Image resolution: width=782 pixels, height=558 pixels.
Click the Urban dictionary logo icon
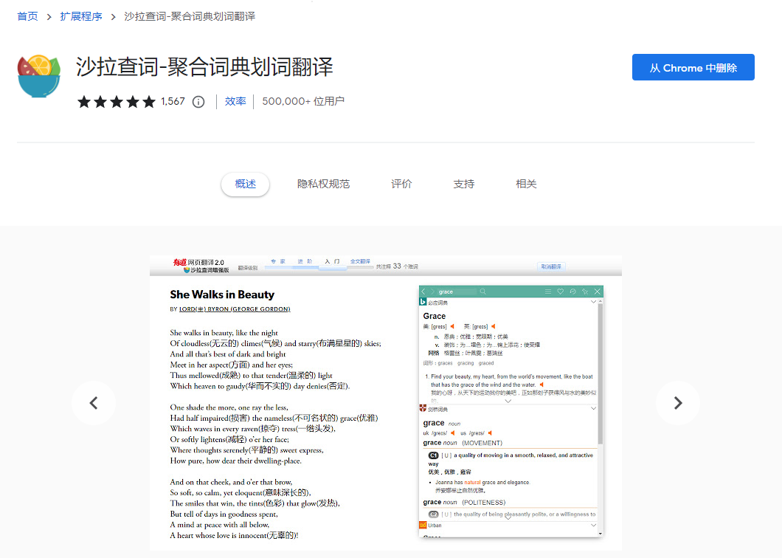[423, 525]
